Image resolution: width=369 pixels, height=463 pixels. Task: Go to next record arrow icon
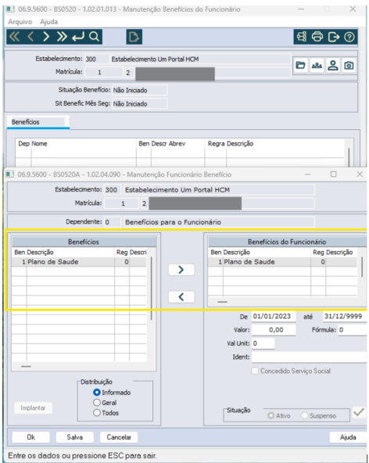[46, 37]
